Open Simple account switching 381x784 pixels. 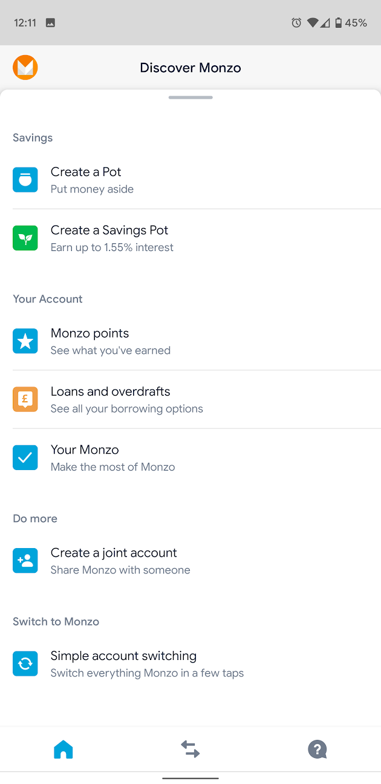click(x=190, y=664)
